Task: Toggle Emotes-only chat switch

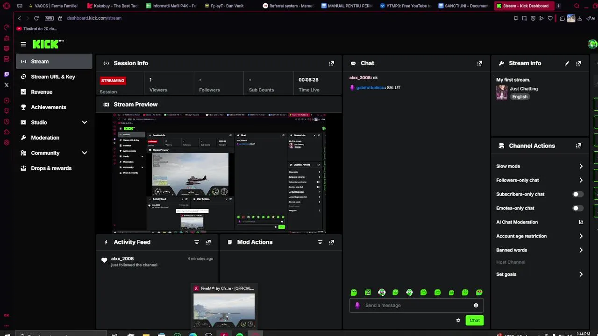Action: click(x=578, y=208)
